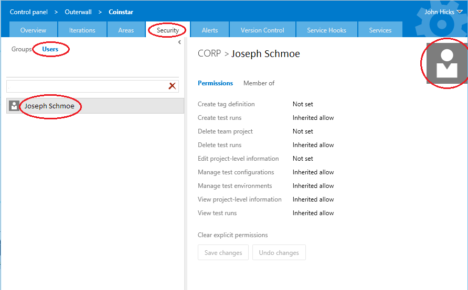Open the Outerwall breadcrumb link
Image resolution: width=468 pixels, height=290 pixels.
click(78, 12)
